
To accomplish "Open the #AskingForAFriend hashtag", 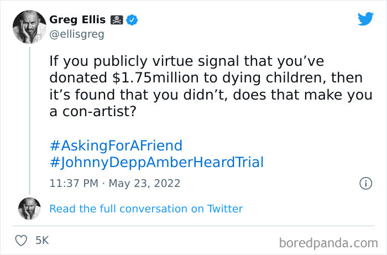I will pyautogui.click(x=116, y=146).
